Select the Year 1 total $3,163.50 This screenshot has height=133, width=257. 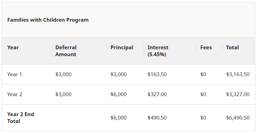point(238,74)
